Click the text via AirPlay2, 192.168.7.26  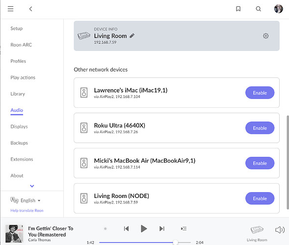tap(116, 132)
